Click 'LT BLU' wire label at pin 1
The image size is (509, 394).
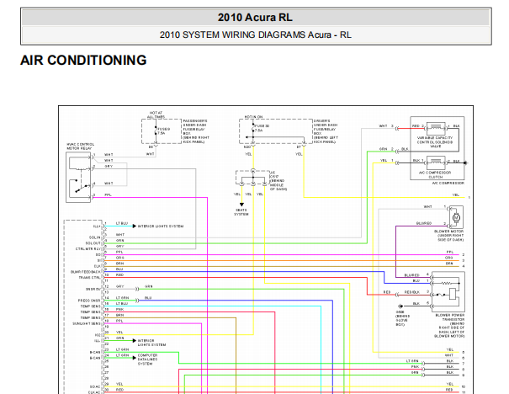click(122, 223)
